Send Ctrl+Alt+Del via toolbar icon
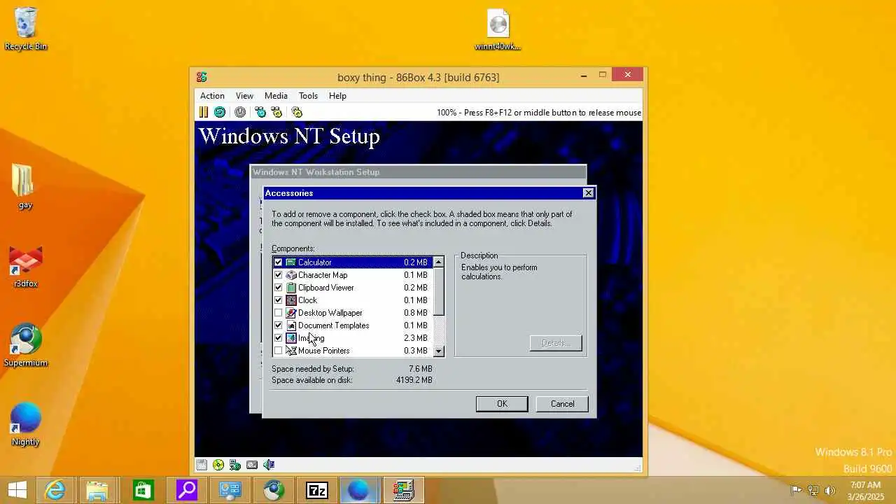This screenshot has width=896, height=504. point(260,112)
